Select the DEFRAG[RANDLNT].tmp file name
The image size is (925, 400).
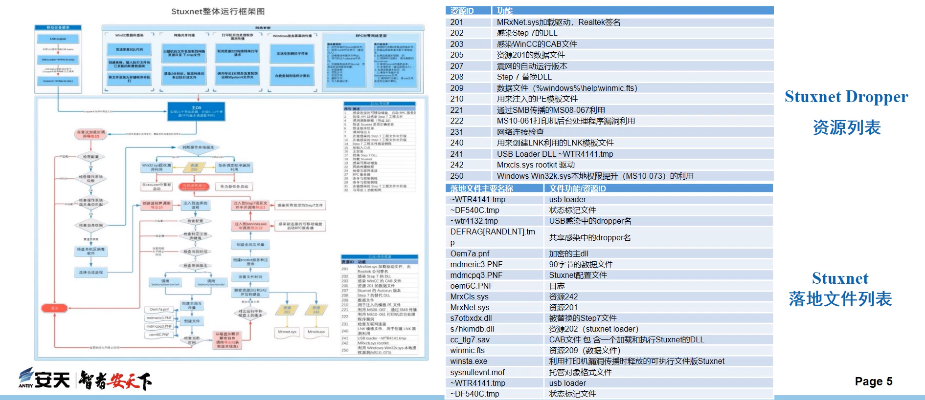pyautogui.click(x=493, y=237)
